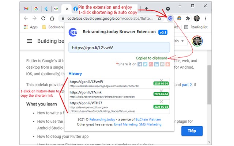234x146 pixels.
Task: Click the 2021-05-04 badge on gon.li/VTH57
Action: point(161,107)
